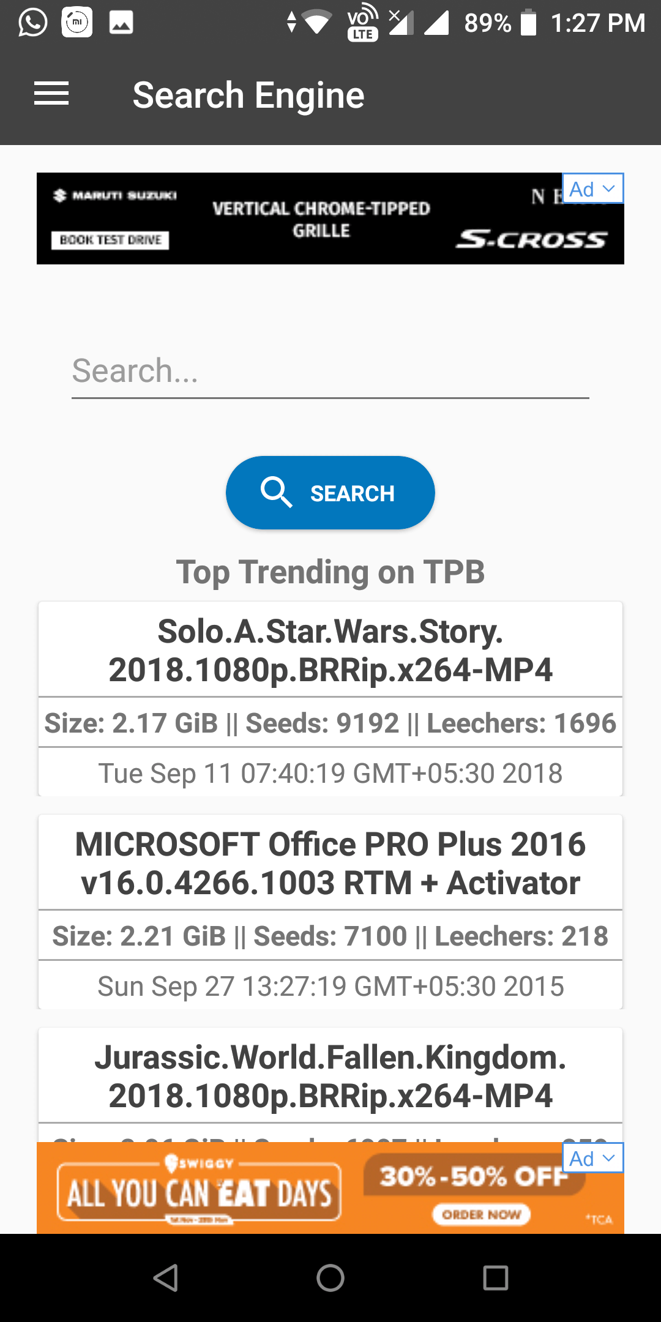Tap the WhatsApp notification icon
This screenshot has height=1322, width=661.
pyautogui.click(x=32, y=23)
